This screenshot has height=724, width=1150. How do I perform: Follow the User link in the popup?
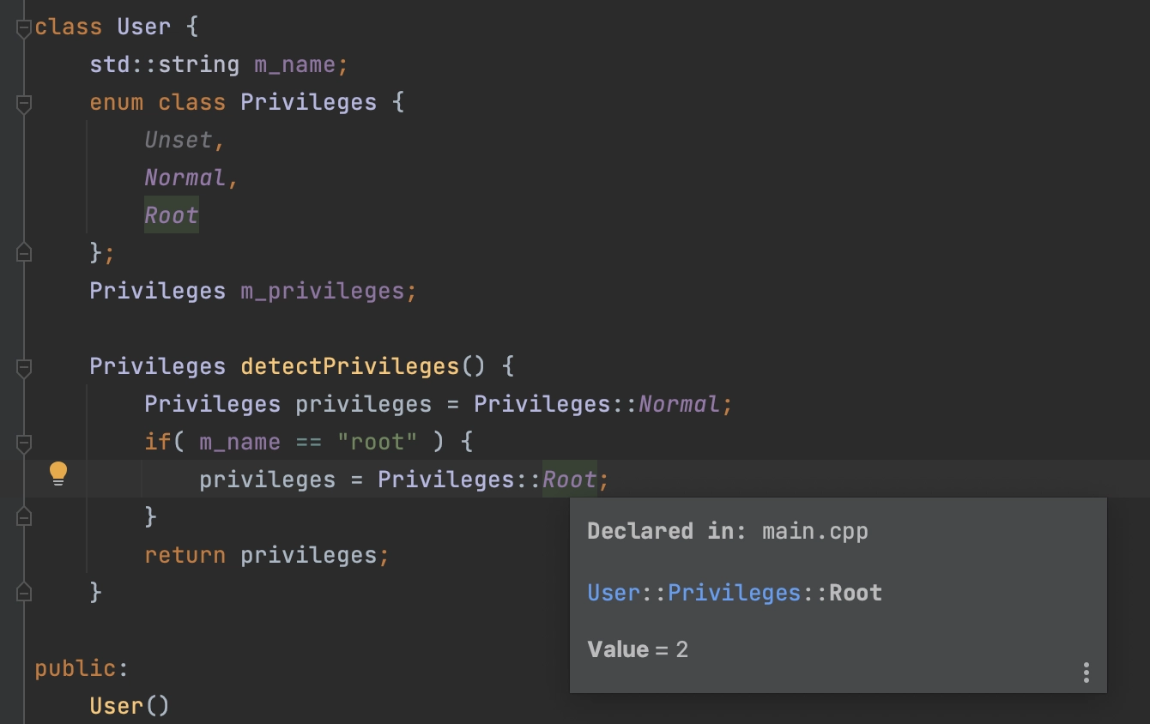[x=614, y=593]
